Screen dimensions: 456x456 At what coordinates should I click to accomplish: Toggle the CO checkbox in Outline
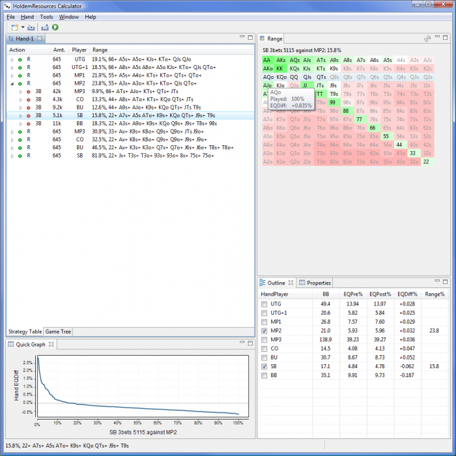click(x=264, y=349)
